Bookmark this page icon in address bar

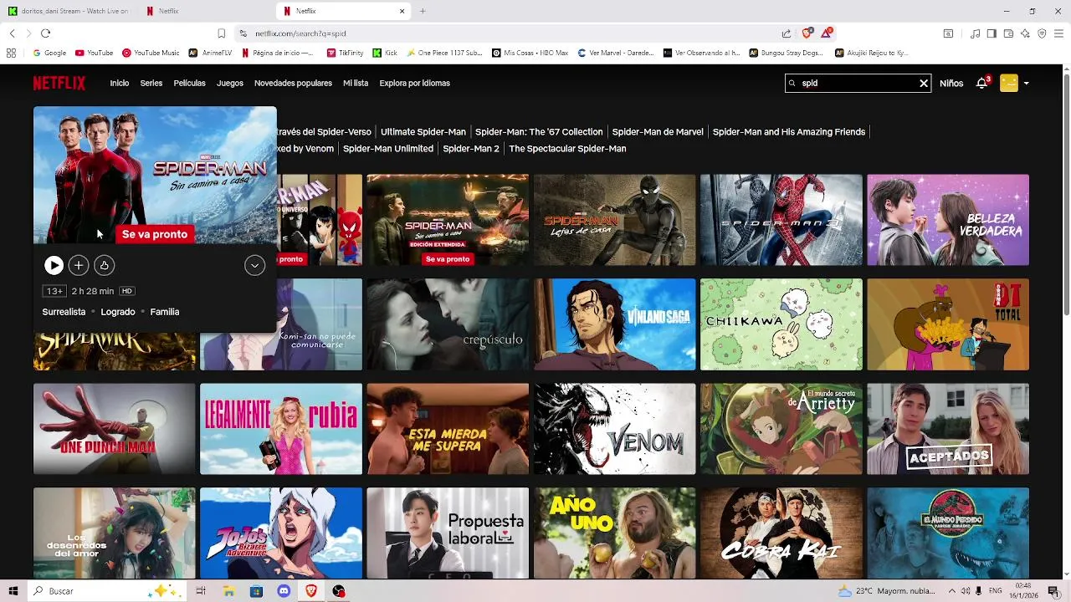(x=221, y=33)
